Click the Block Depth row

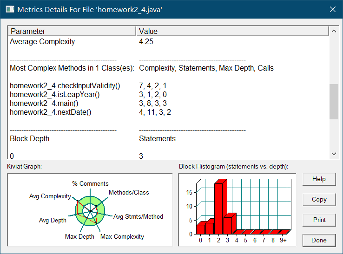[168, 138]
